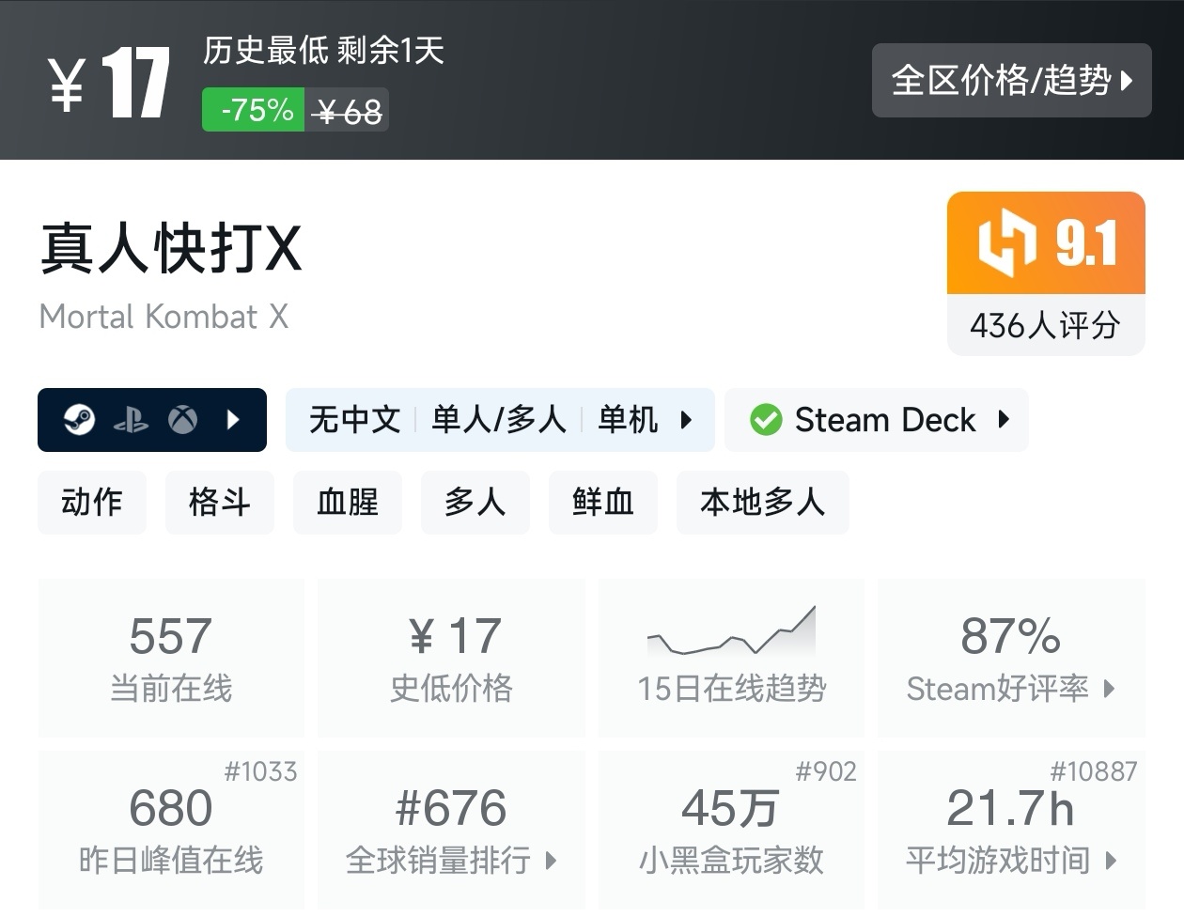Click the large ¥17 current price

click(109, 84)
